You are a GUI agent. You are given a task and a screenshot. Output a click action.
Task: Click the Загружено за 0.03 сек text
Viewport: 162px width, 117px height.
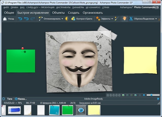(x=90, y=103)
